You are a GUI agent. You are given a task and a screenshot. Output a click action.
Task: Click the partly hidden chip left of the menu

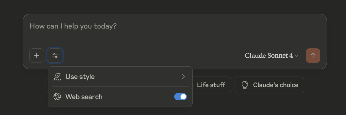click(46, 85)
